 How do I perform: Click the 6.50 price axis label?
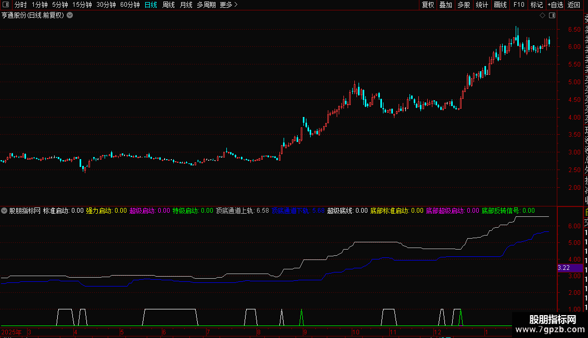click(x=574, y=29)
